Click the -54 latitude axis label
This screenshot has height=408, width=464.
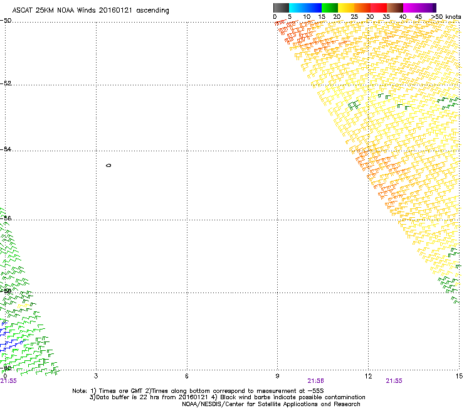click(6, 149)
